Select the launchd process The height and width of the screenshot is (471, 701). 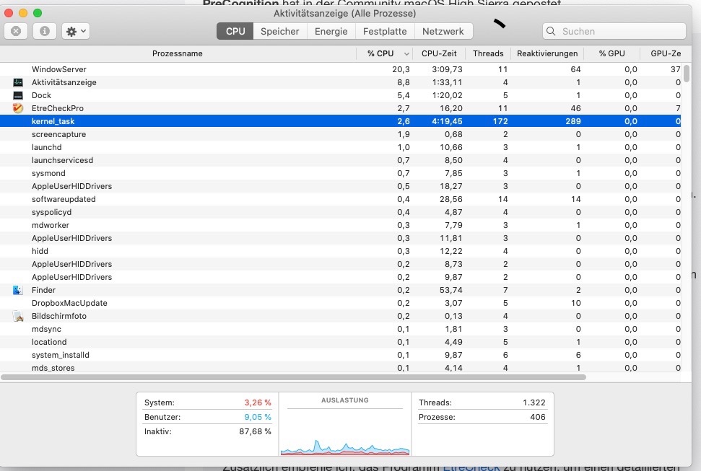(341, 147)
